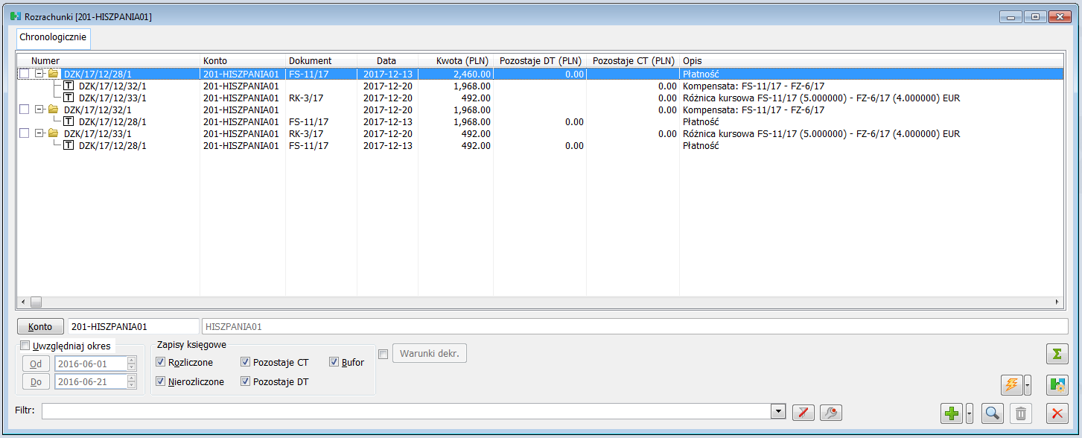Click the green-blue chart settings icon
Image resolution: width=1082 pixels, height=438 pixels.
click(1057, 385)
